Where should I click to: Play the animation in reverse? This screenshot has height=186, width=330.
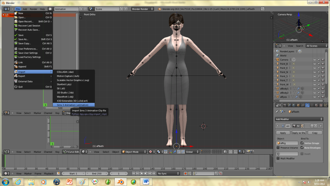pos(141,173)
